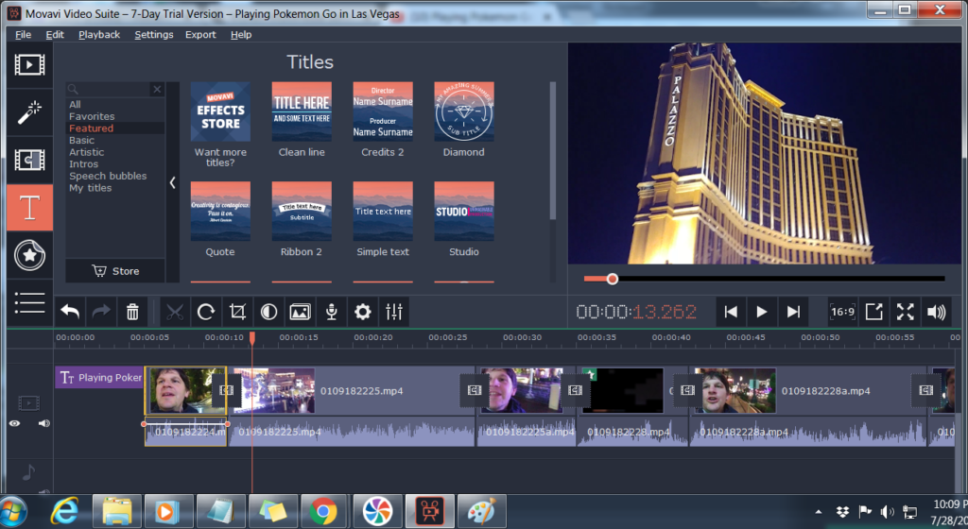Image resolution: width=968 pixels, height=529 pixels.
Task: Select the Quote title preset
Action: click(220, 211)
